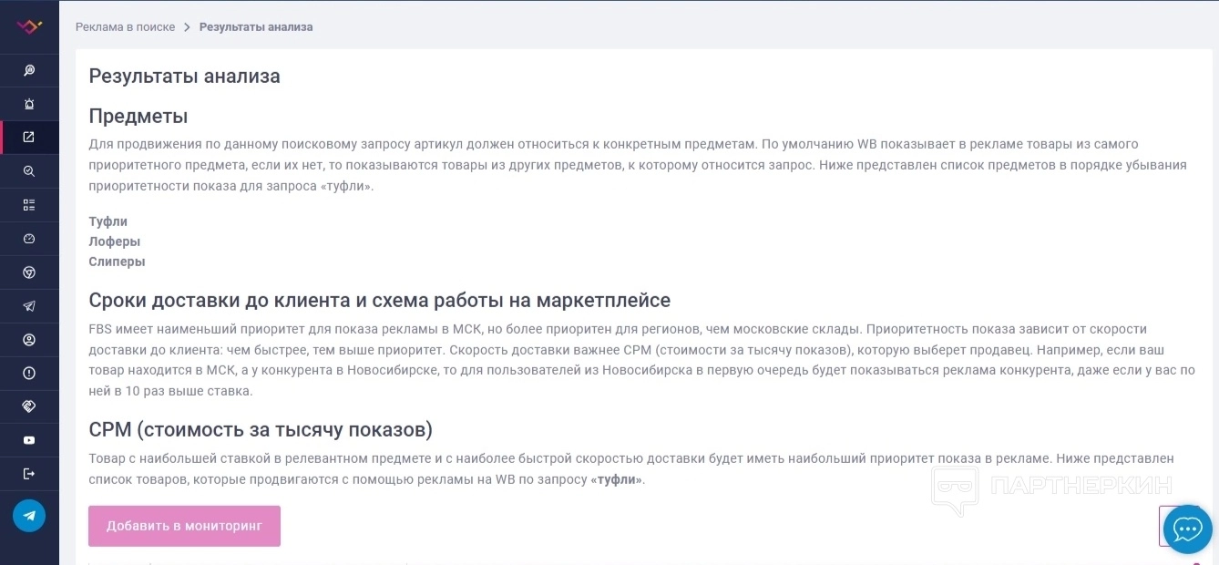Click the breadcrumb chevron separator
The width and height of the screenshot is (1219, 565).
point(188,27)
